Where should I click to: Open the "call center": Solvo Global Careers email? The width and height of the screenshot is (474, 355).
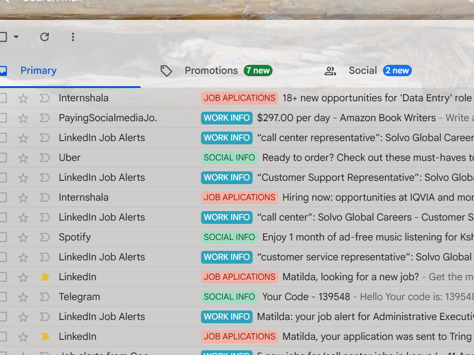[365, 217]
